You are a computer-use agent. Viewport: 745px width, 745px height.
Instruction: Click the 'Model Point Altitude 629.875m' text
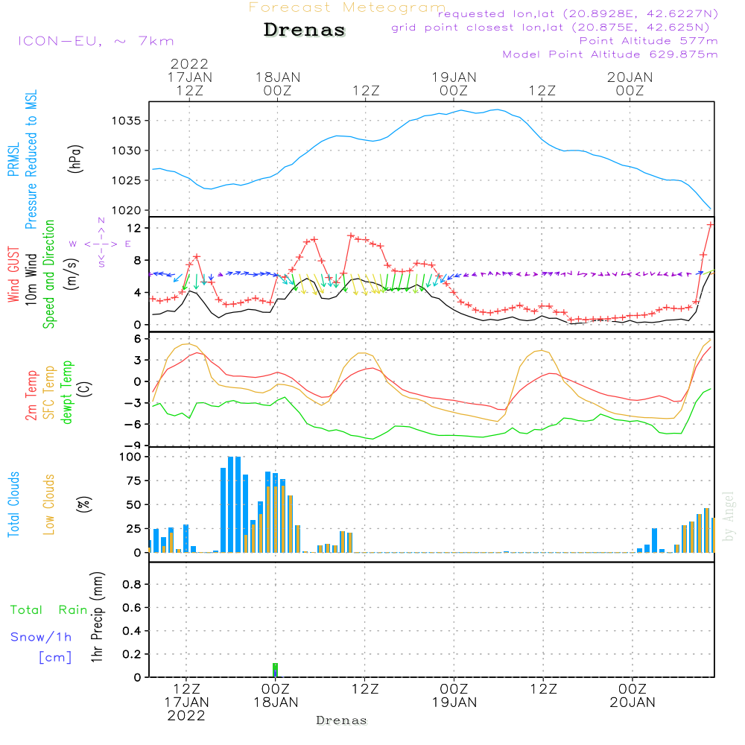coord(610,54)
